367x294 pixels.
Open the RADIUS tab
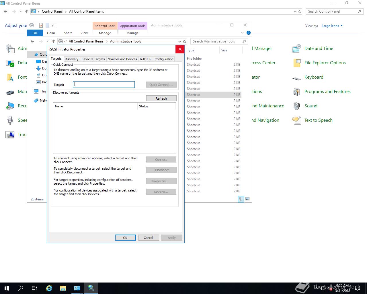coord(146,59)
